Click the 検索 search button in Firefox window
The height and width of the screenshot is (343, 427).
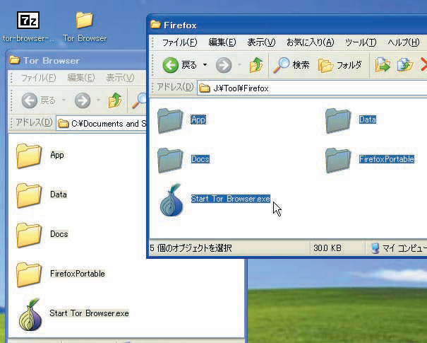291,65
